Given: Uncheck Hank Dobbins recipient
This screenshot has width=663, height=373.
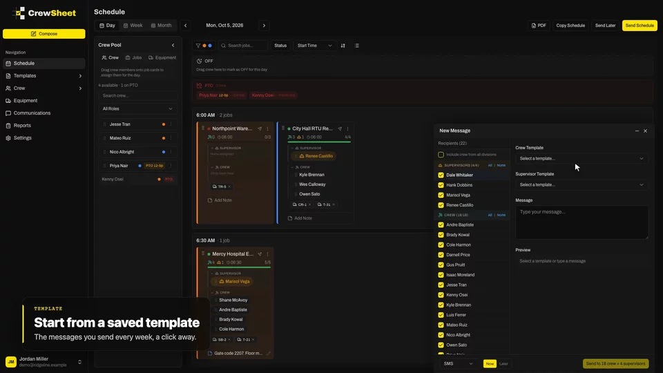Looking at the screenshot, I should coord(441,185).
